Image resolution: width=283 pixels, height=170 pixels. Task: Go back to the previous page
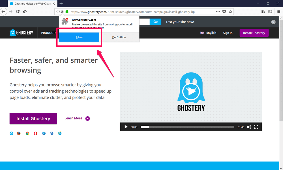(3, 12)
